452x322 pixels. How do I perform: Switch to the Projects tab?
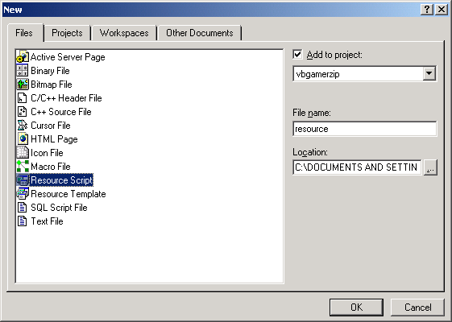tap(67, 33)
